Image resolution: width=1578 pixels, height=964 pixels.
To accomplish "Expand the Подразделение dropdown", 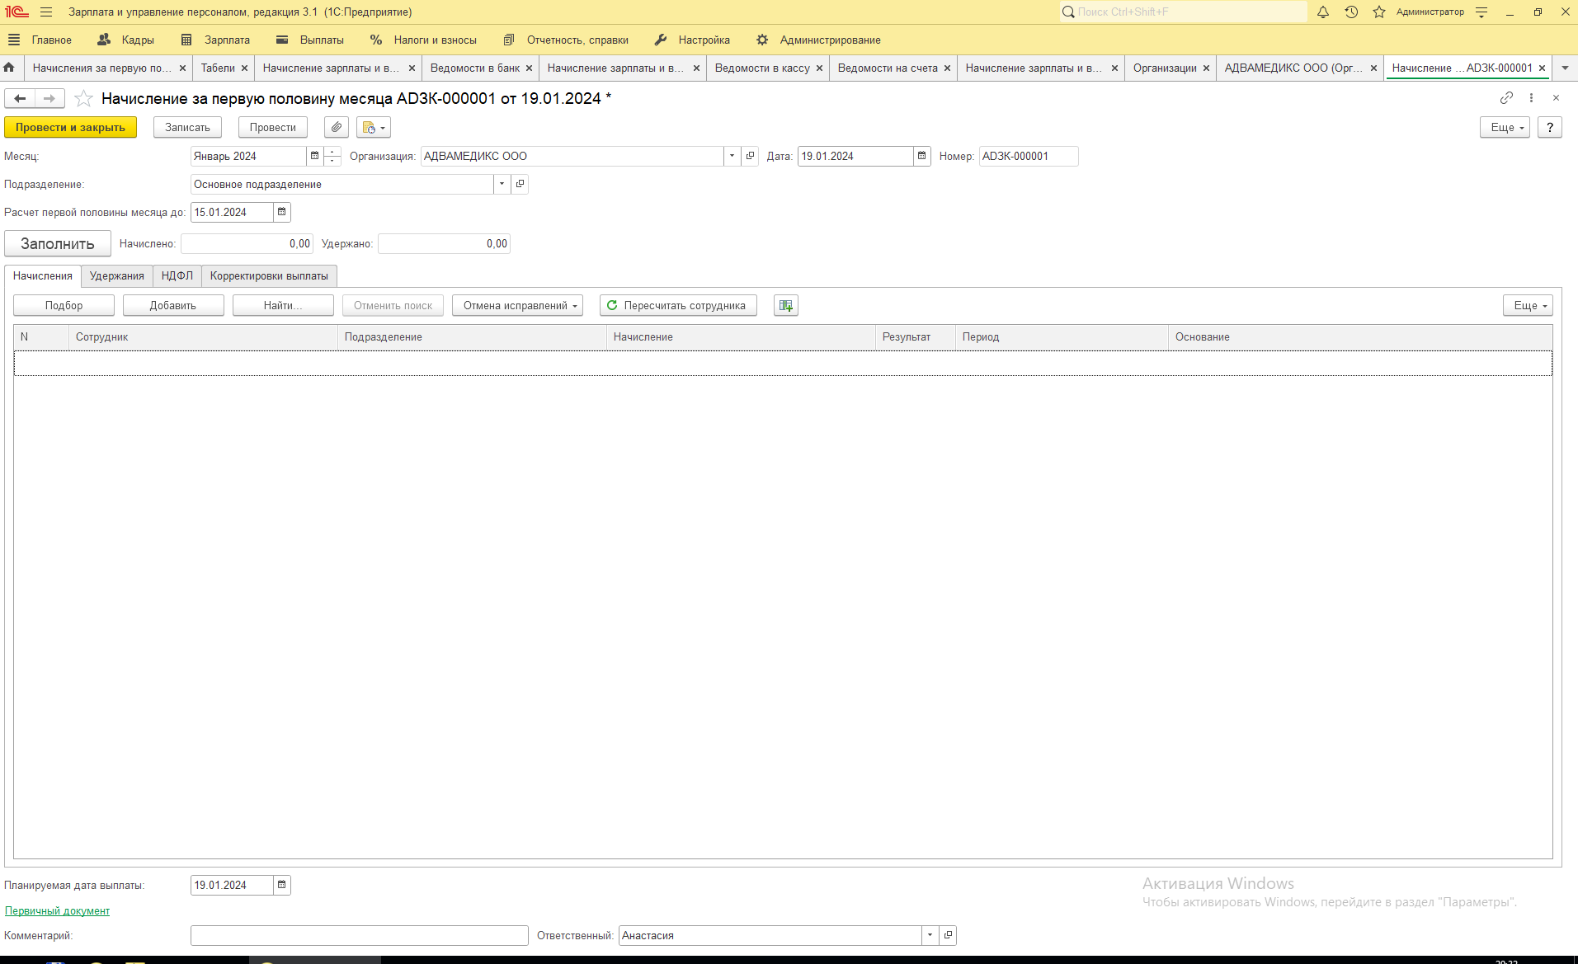I will (x=502, y=184).
